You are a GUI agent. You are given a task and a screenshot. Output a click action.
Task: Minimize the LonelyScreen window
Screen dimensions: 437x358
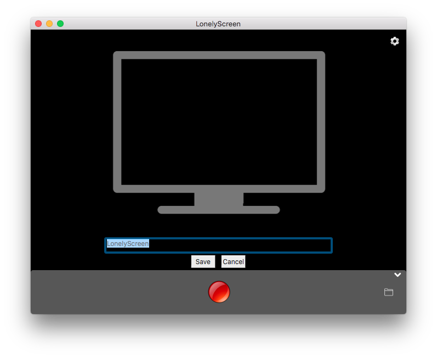point(49,24)
